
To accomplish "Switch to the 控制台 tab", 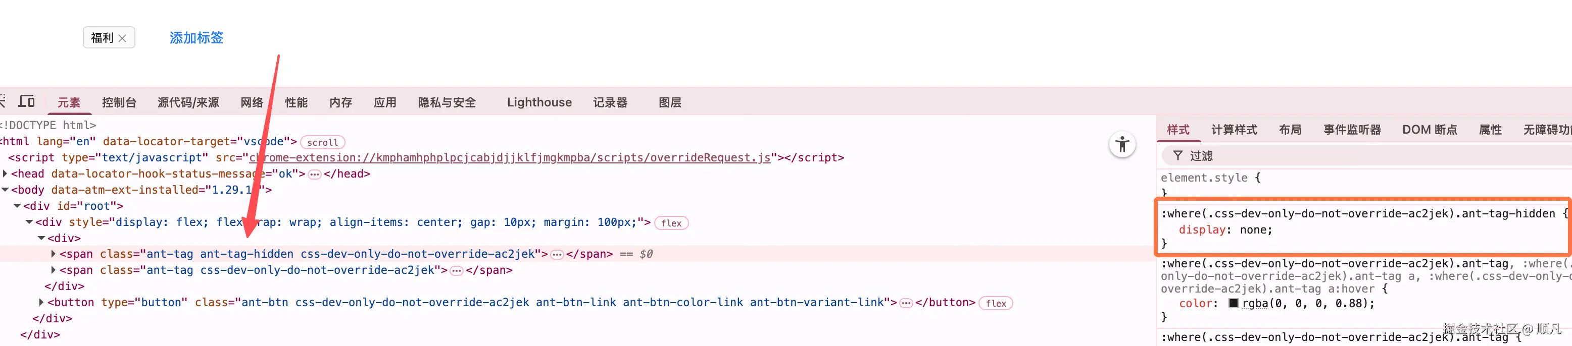I will [119, 102].
